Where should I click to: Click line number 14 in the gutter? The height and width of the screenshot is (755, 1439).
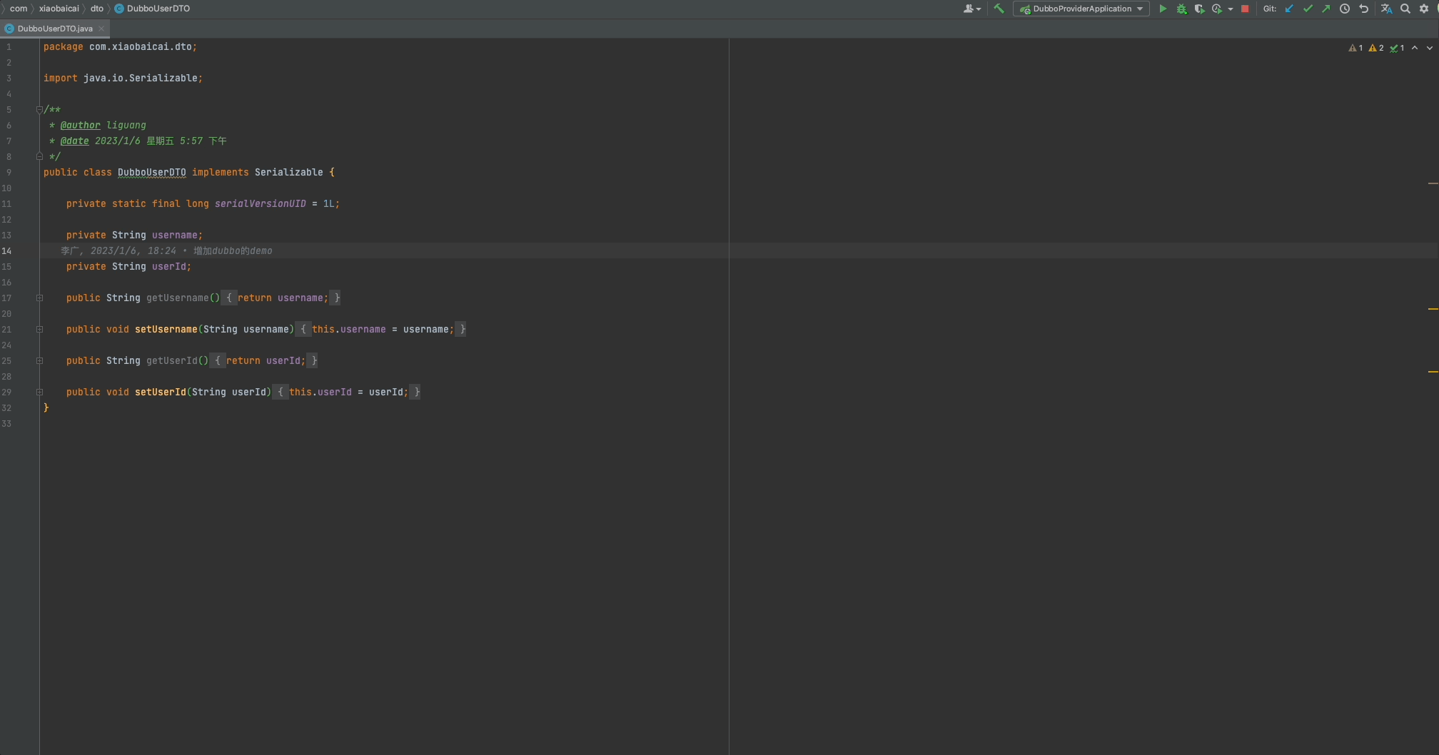[x=8, y=250]
